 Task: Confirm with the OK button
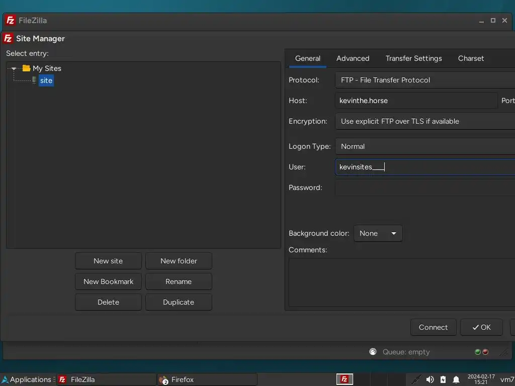click(x=481, y=327)
